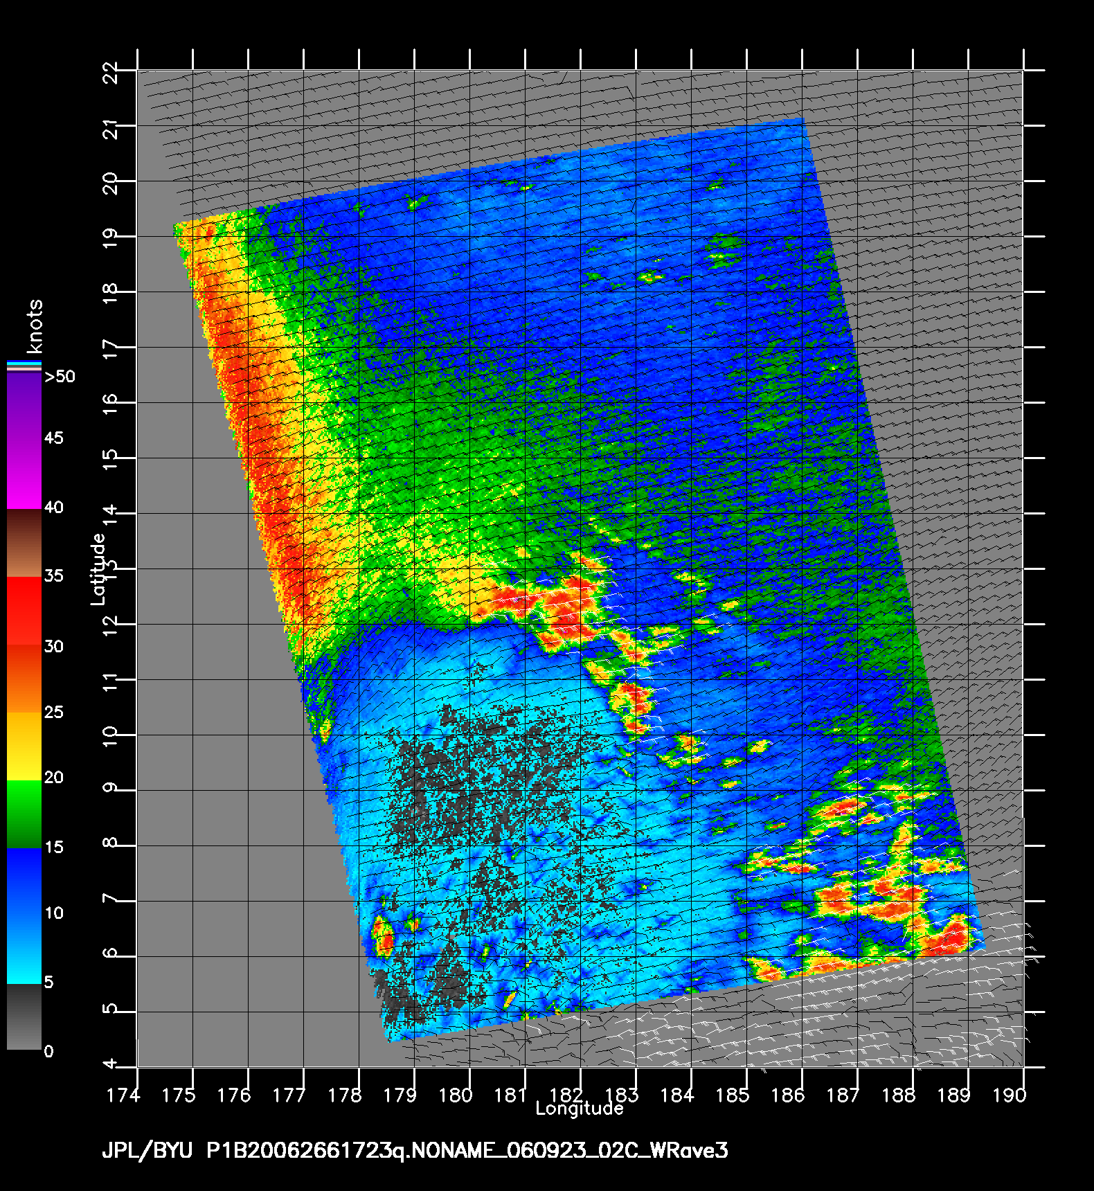Pick the gray 0-5 knots color bar band
Image resolution: width=1094 pixels, height=1191 pixels.
click(x=24, y=1017)
